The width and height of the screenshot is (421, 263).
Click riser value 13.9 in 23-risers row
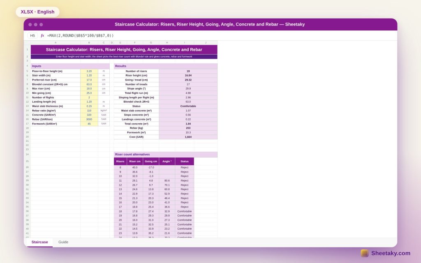coord(135,233)
